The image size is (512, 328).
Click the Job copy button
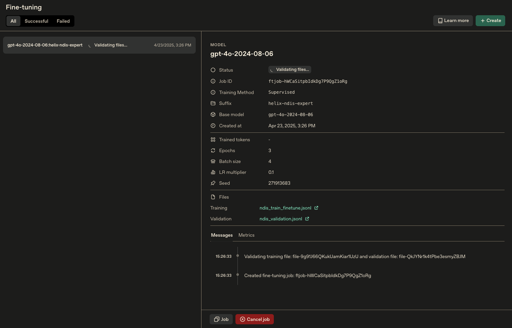pos(221,319)
